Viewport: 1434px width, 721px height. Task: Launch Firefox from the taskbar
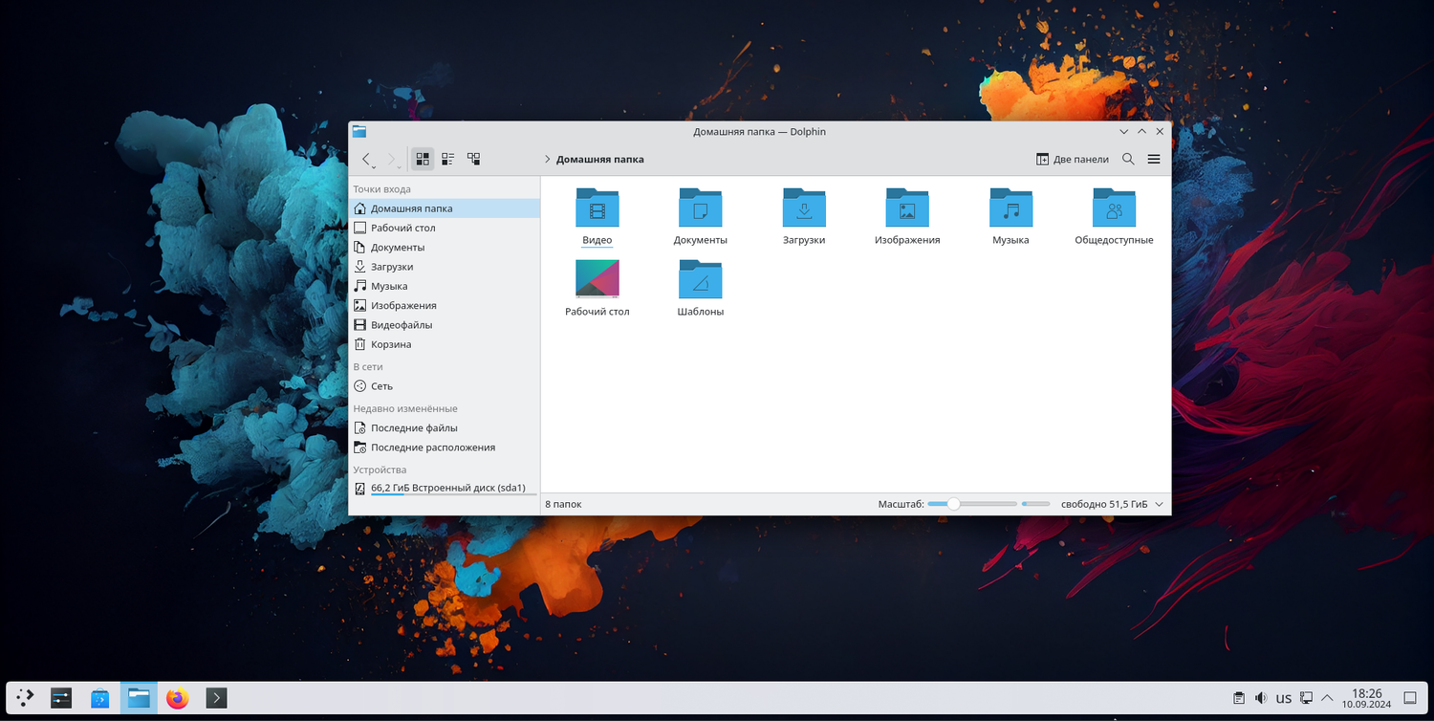pyautogui.click(x=177, y=698)
